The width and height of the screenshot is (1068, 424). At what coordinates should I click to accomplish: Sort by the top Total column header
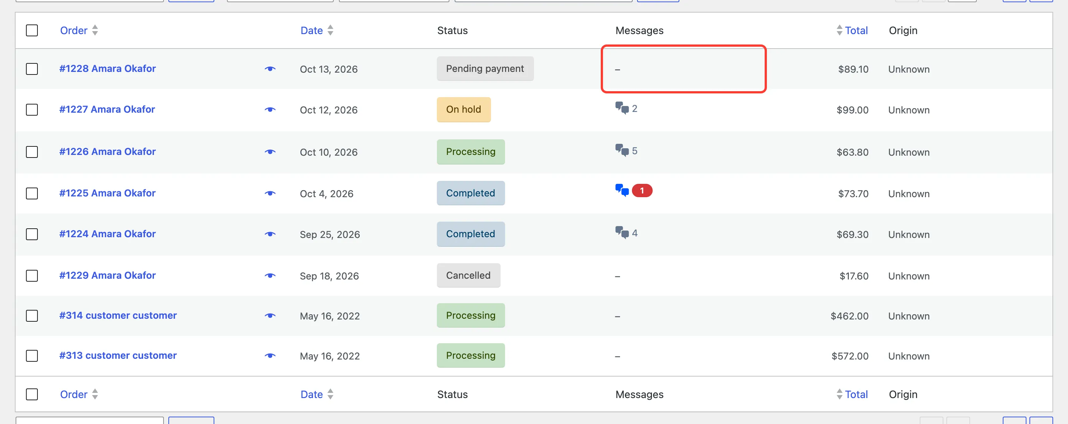(857, 30)
